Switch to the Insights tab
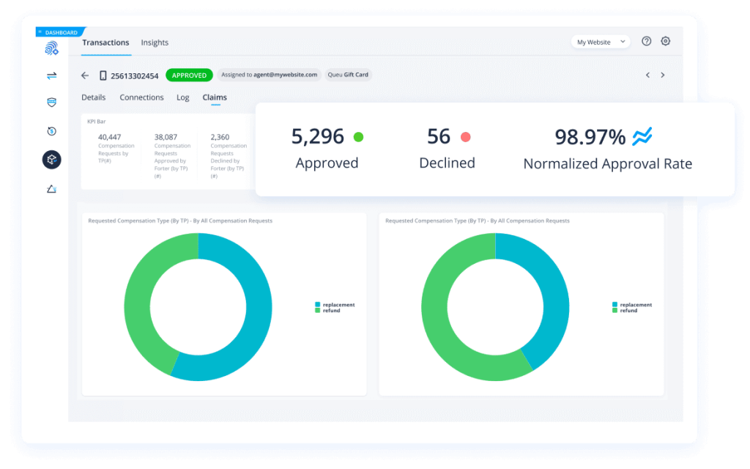Screen dimensions: 750x469 (155, 43)
